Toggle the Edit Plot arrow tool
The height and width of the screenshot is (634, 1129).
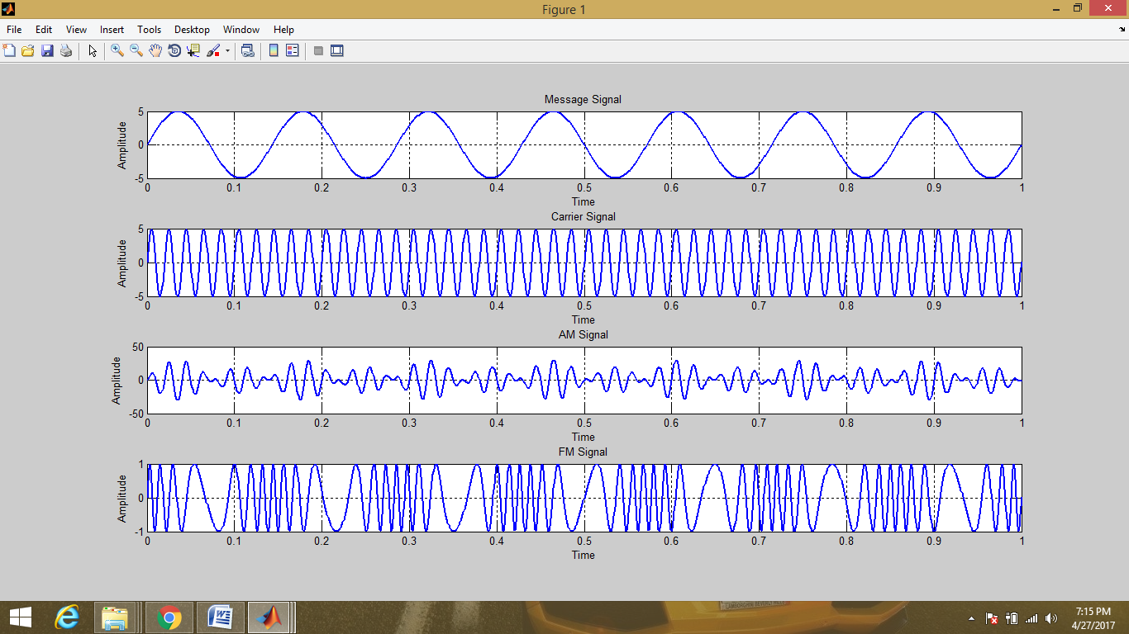click(93, 50)
